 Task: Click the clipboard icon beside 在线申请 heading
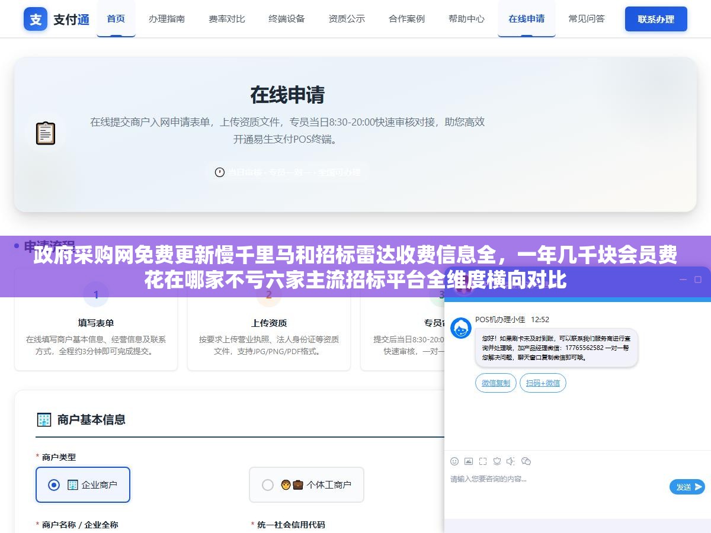(x=46, y=133)
